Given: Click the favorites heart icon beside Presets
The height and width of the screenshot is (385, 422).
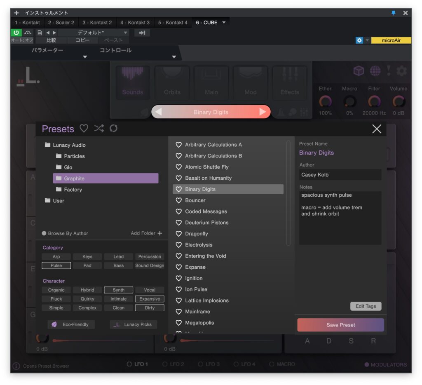Looking at the screenshot, I should [84, 129].
